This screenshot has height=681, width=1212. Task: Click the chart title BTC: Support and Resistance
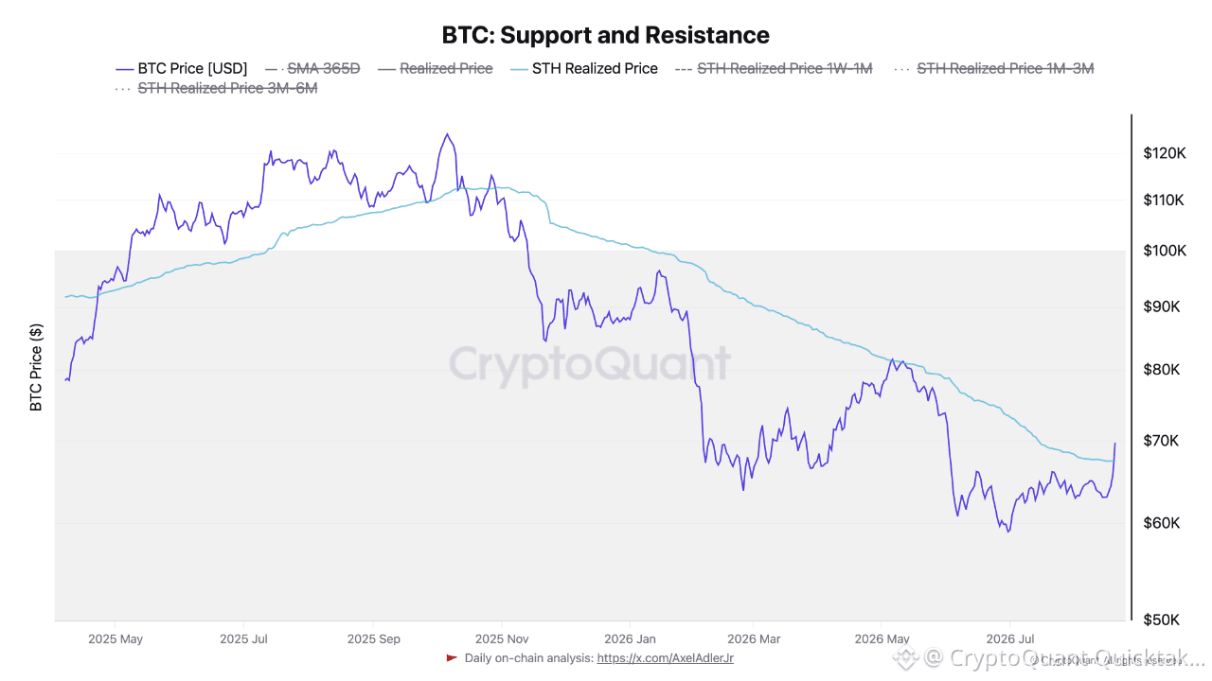[606, 35]
